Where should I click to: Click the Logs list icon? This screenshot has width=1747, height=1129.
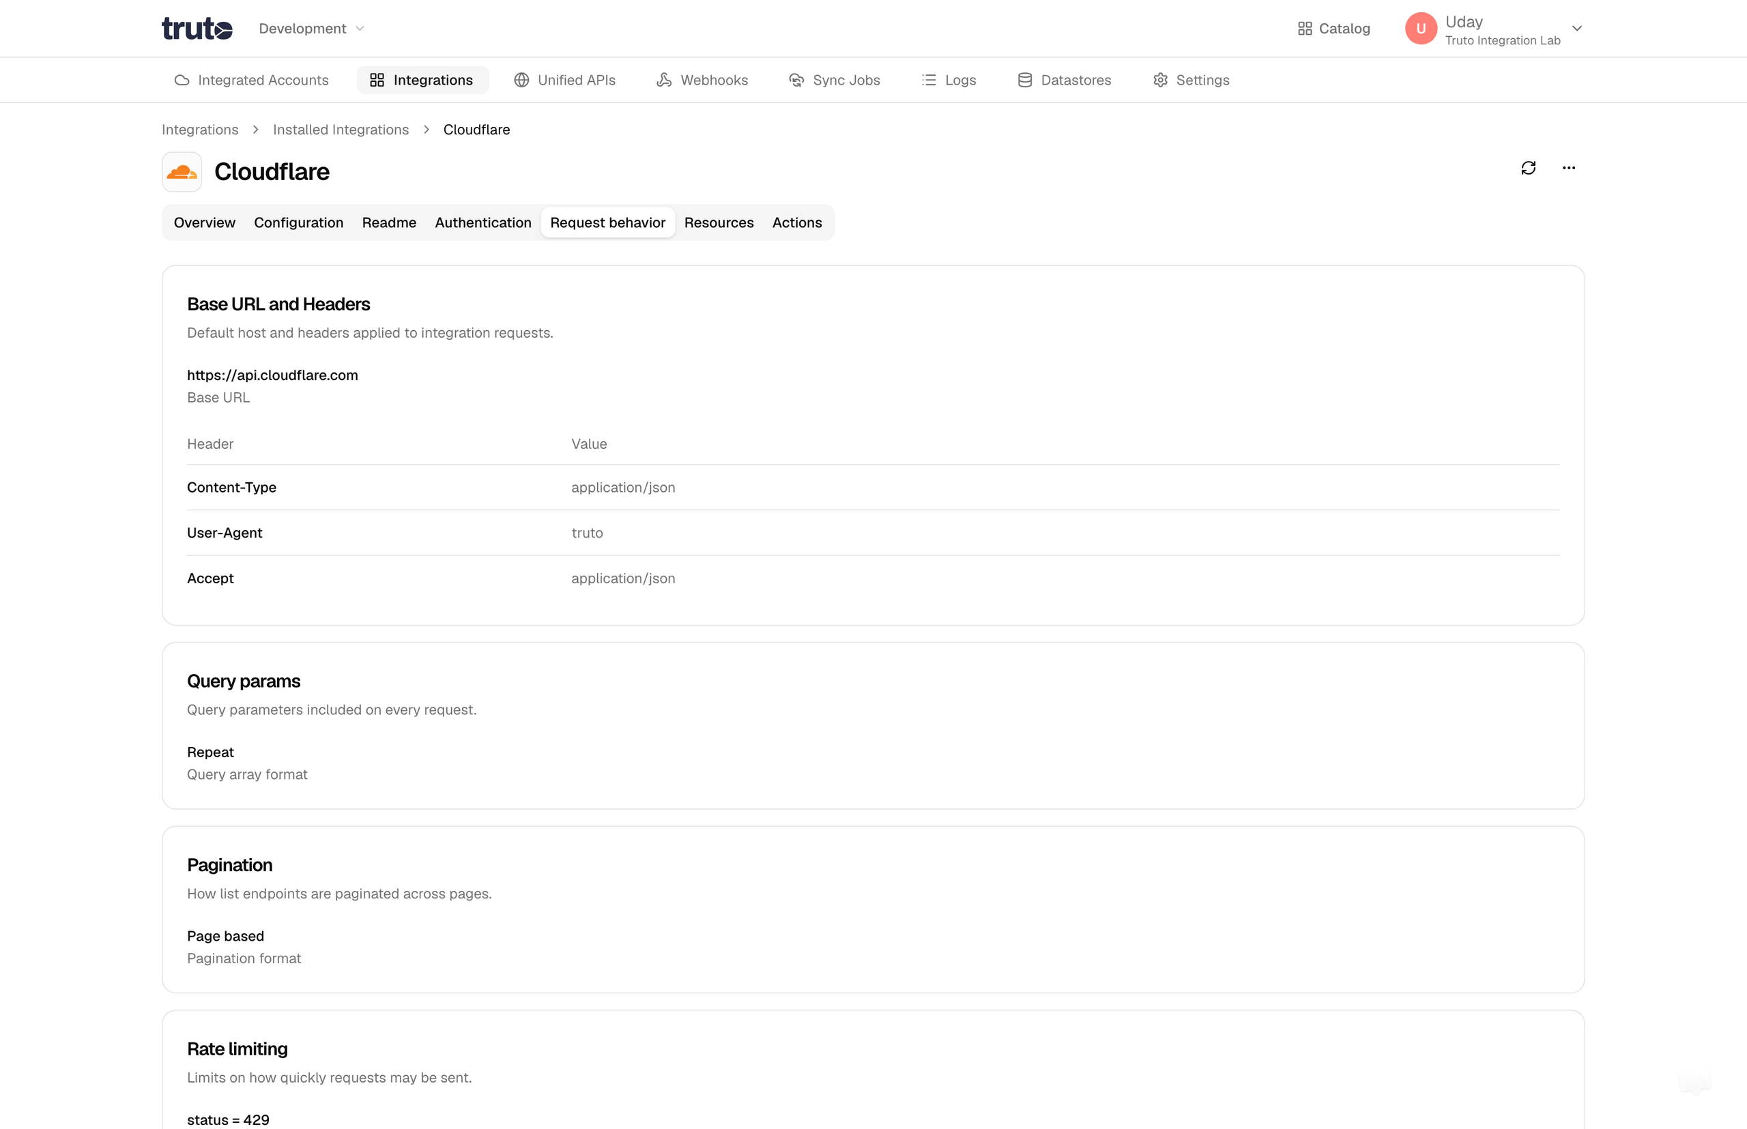929,80
